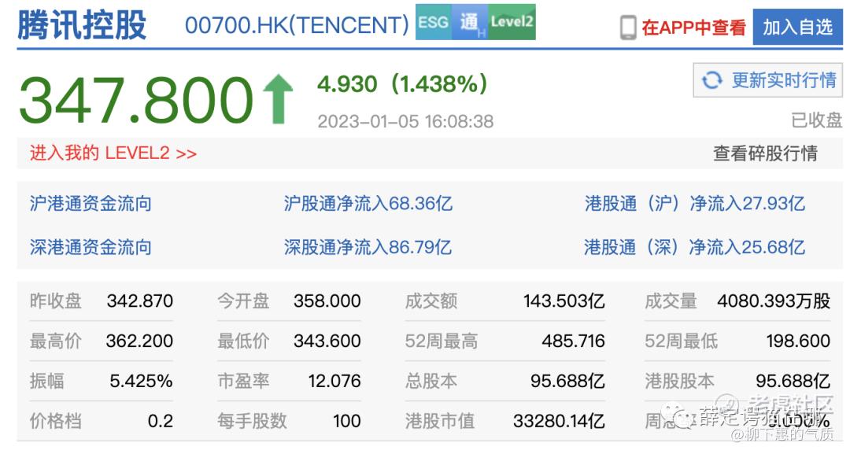
Task: Click the 最低价 label
Action: [x=243, y=341]
